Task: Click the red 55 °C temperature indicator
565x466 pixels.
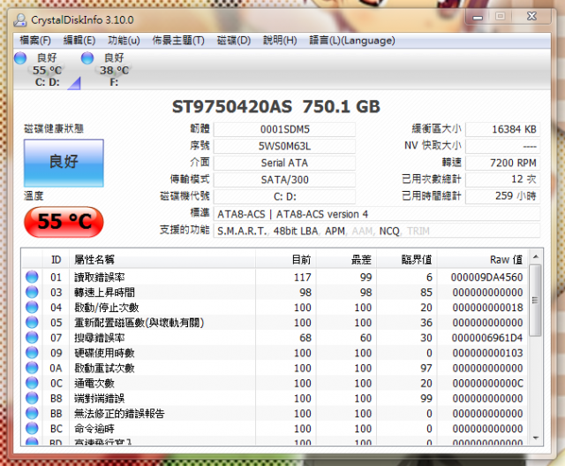Action: [64, 222]
